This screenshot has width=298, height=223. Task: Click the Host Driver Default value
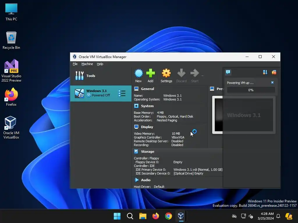pos(159,187)
